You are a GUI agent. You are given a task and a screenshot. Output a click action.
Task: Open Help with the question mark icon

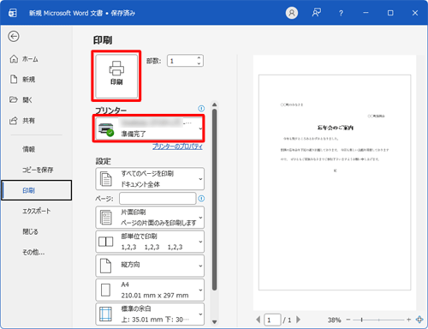(x=341, y=13)
